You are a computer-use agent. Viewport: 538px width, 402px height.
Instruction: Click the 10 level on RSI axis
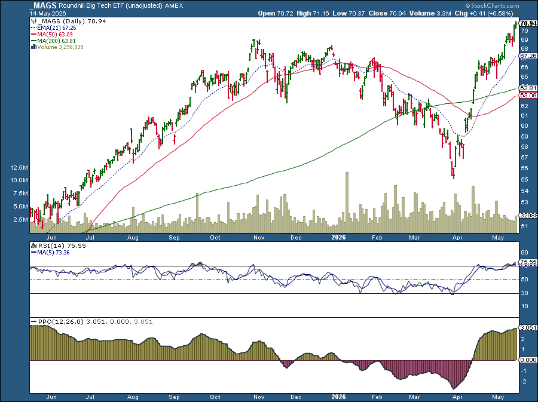pyautogui.click(x=524, y=306)
